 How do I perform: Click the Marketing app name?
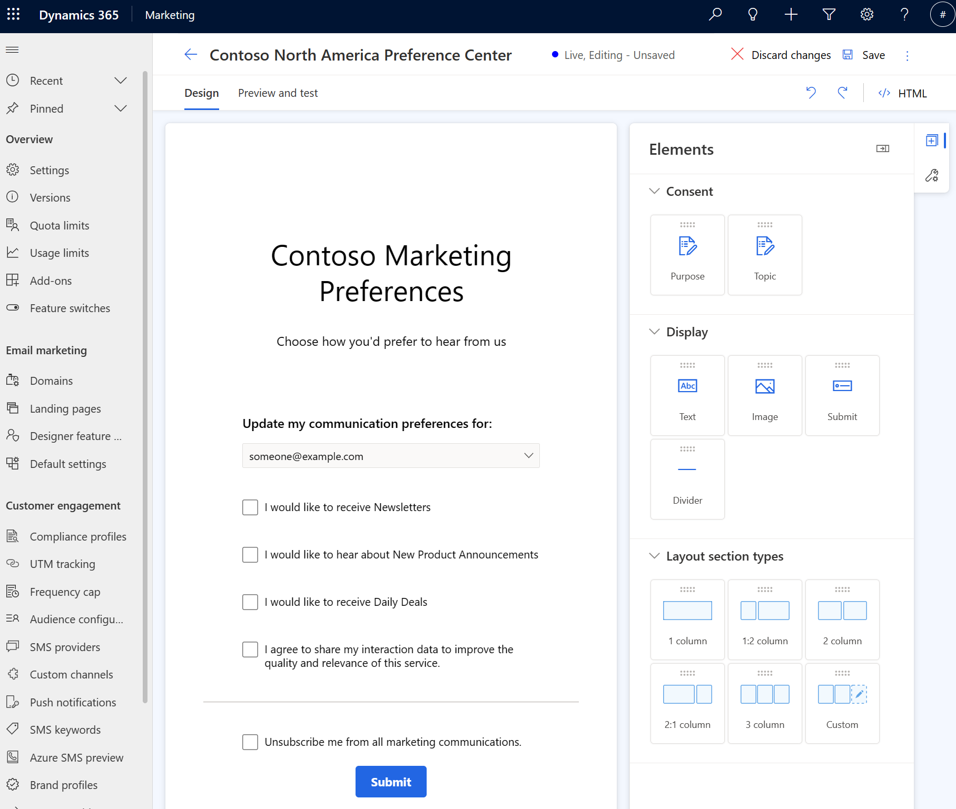170,15
